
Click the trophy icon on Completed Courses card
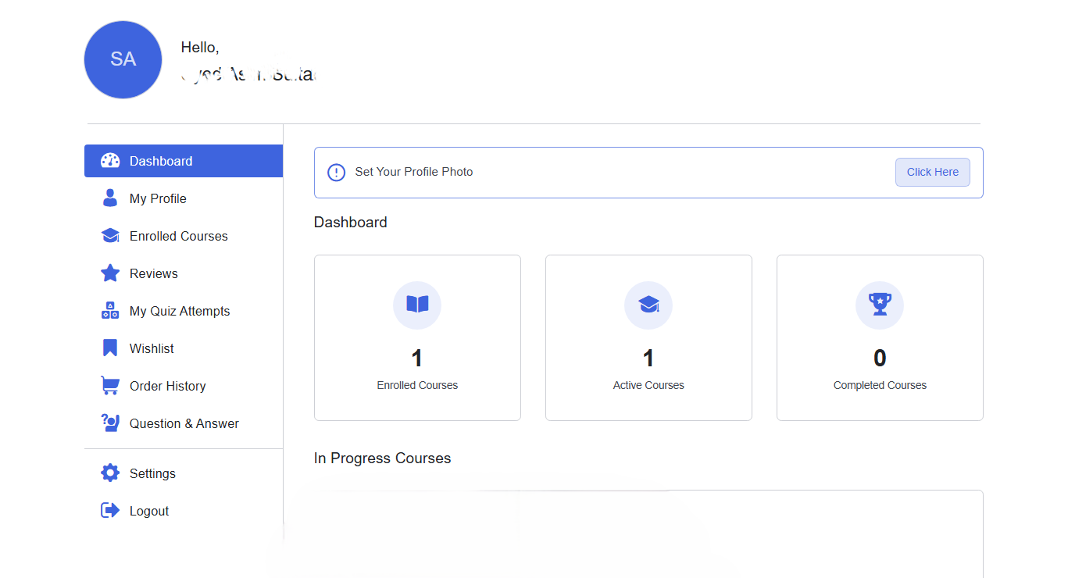point(879,305)
